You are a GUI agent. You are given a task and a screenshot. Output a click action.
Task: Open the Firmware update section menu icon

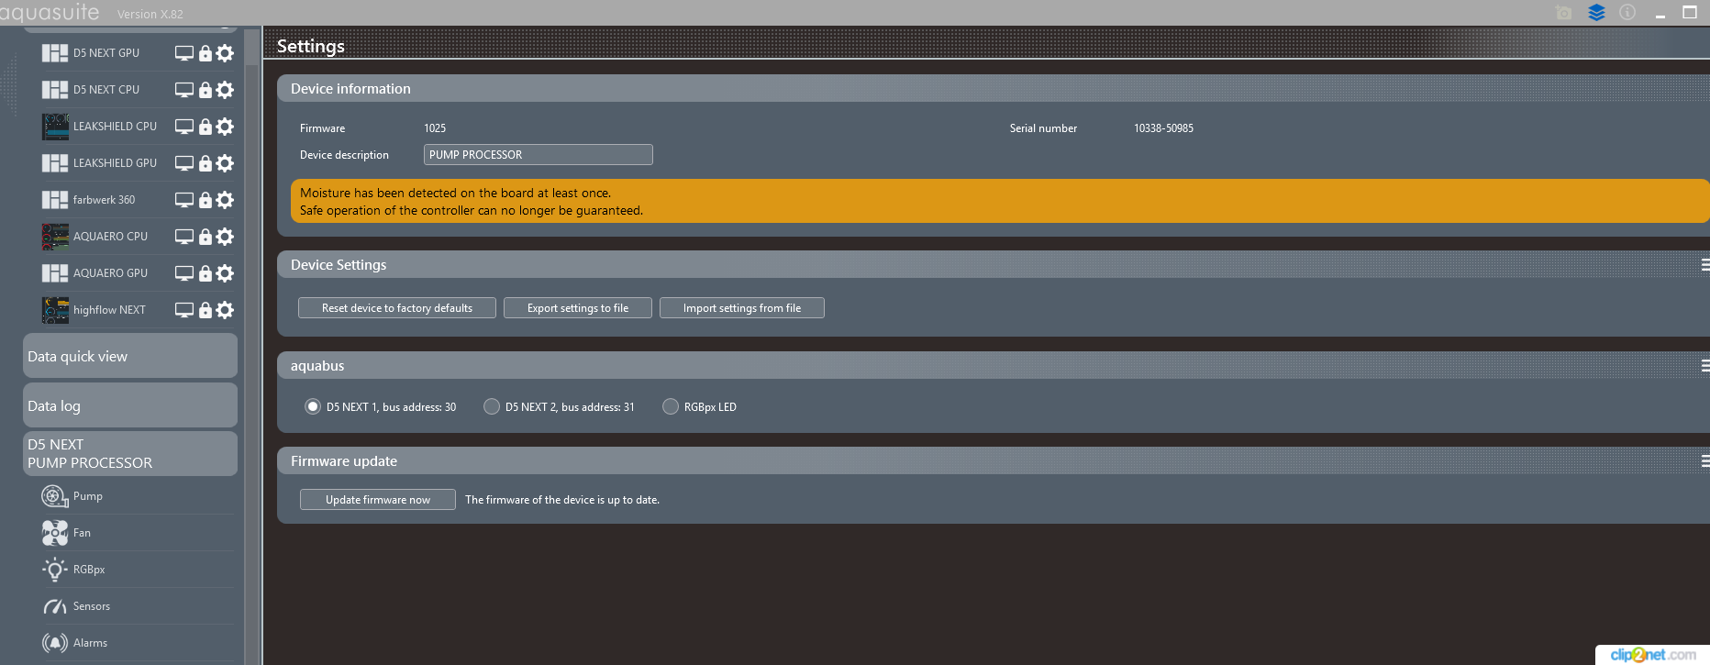1704,460
